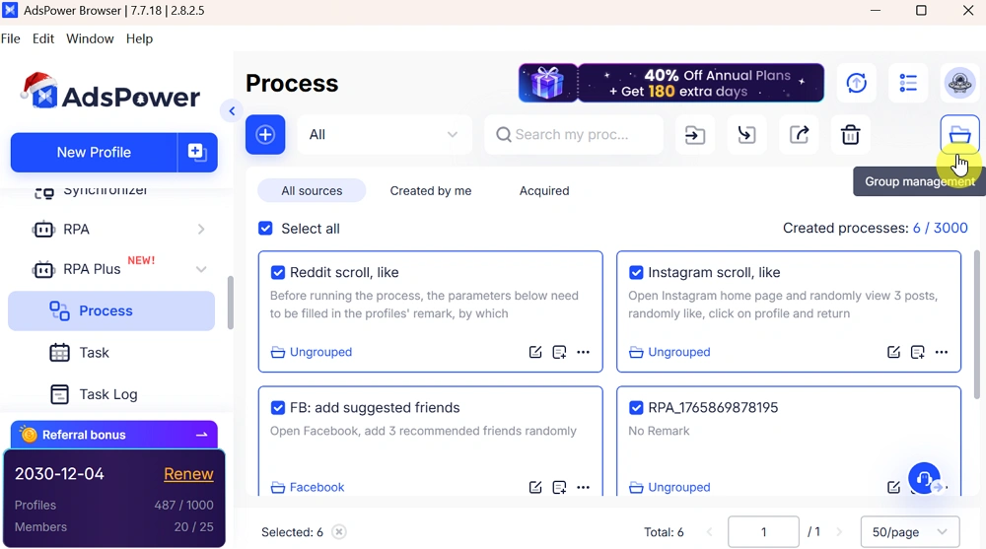
Task: Delete selected processes with trash icon
Action: click(x=850, y=135)
